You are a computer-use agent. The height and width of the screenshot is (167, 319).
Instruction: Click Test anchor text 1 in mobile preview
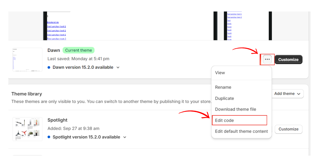tap(234, 14)
